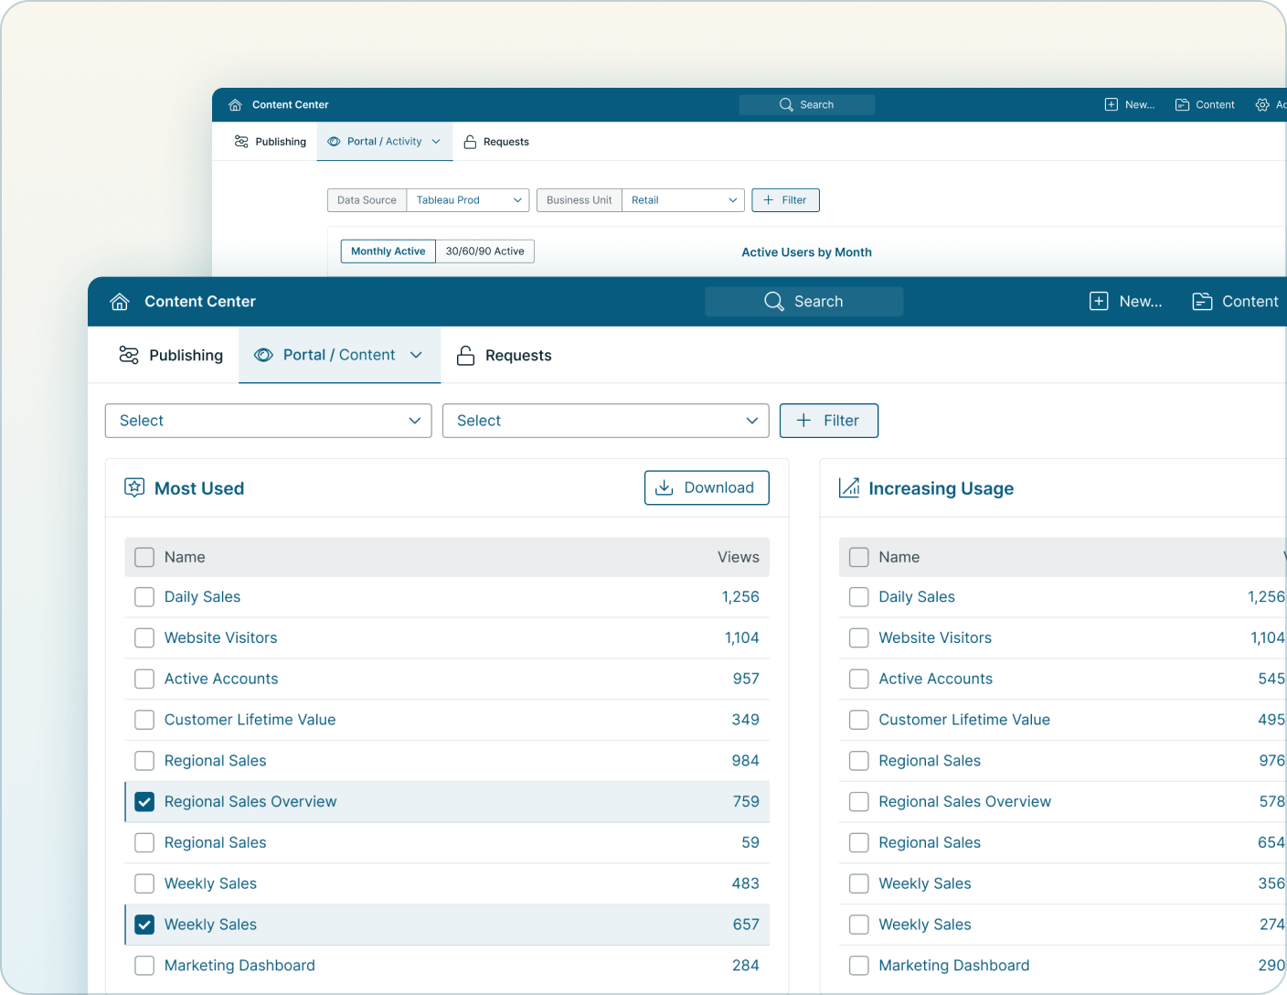Uncheck the Regional Sales Overview row
Viewport: 1287px width, 995px height.
point(144,801)
